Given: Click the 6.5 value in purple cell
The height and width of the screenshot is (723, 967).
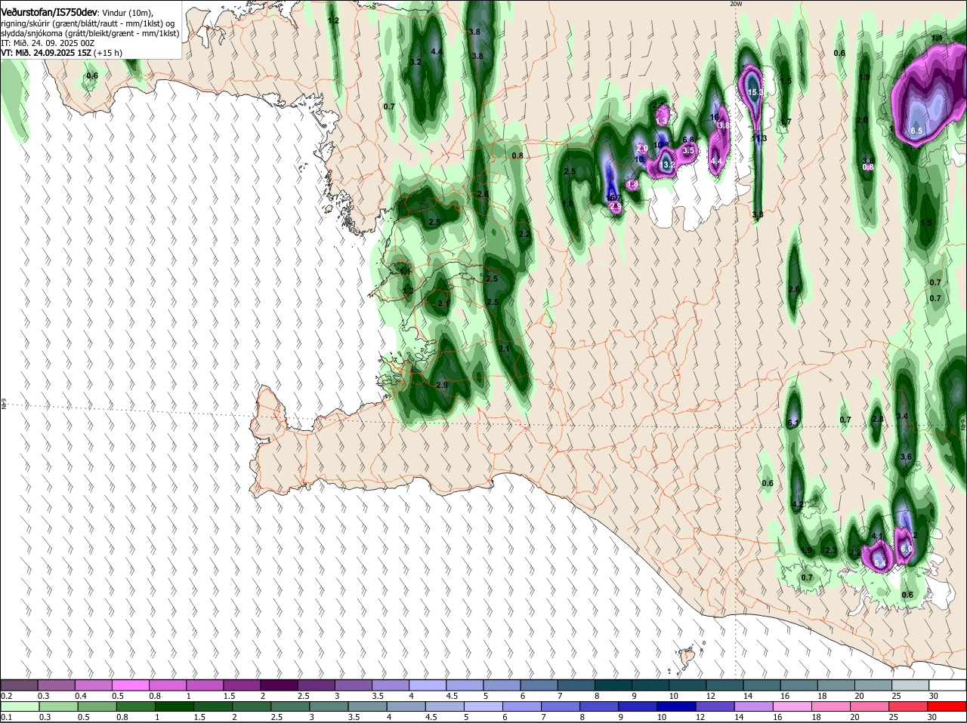Looking at the screenshot, I should coord(916,131).
